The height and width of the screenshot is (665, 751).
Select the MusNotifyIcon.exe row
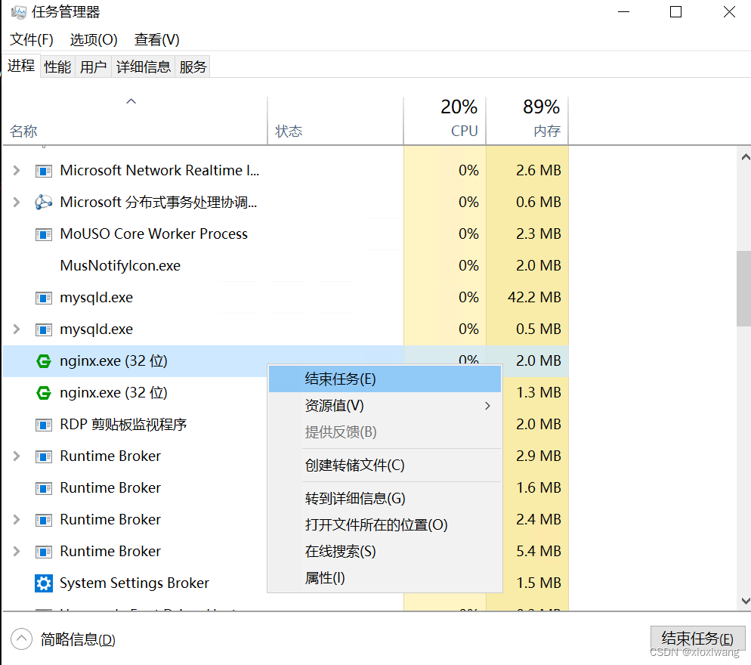[286, 266]
